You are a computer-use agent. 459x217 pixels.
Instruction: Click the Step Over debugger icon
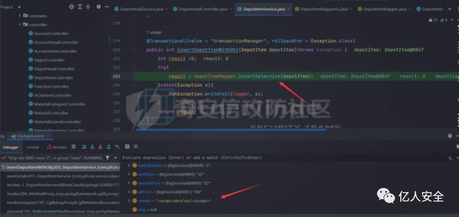pyautogui.click(x=84, y=147)
